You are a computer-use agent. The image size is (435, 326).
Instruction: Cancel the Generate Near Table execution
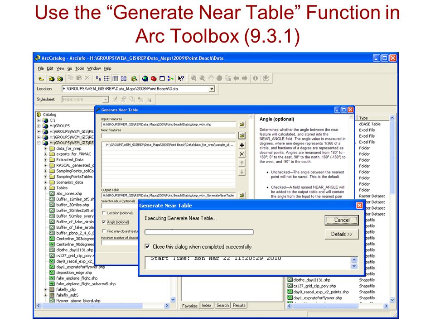[342, 220]
